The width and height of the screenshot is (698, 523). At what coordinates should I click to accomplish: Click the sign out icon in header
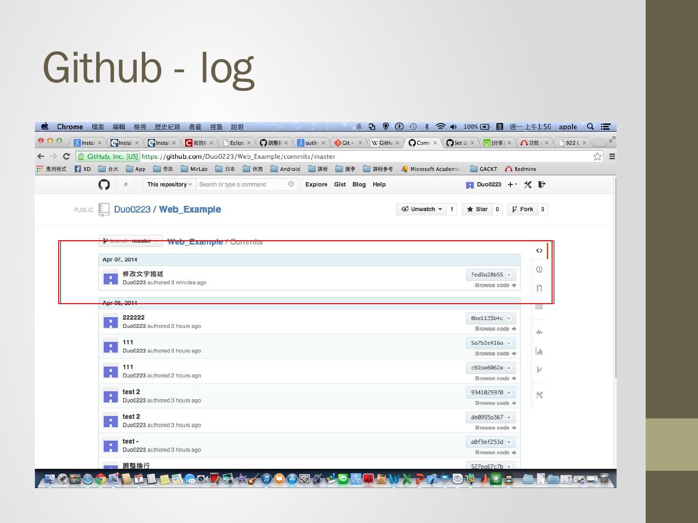click(x=542, y=185)
